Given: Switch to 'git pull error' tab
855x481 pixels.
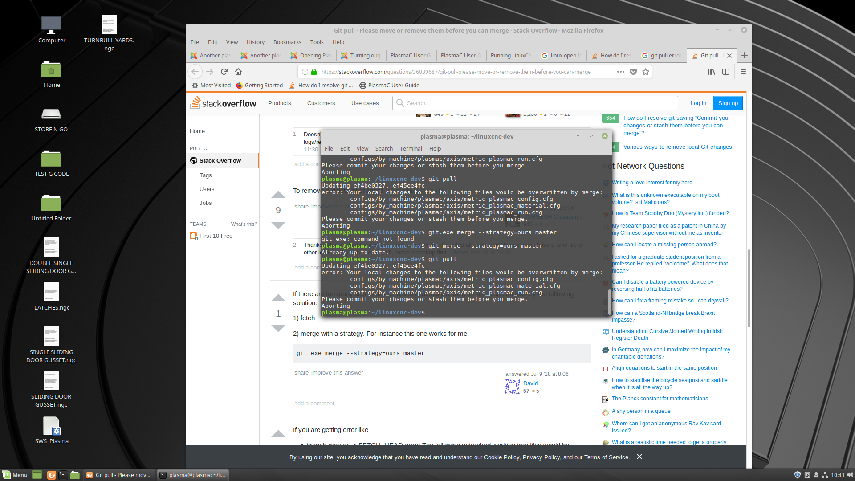Looking at the screenshot, I should [x=661, y=55].
